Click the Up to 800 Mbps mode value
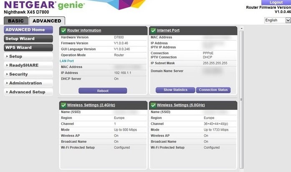This screenshot has width=291, height=172. (x=125, y=130)
